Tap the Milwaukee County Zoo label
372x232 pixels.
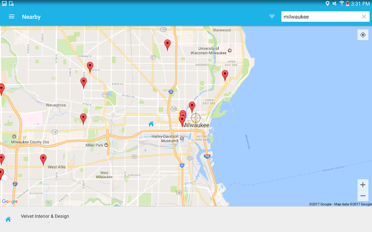[30, 142]
